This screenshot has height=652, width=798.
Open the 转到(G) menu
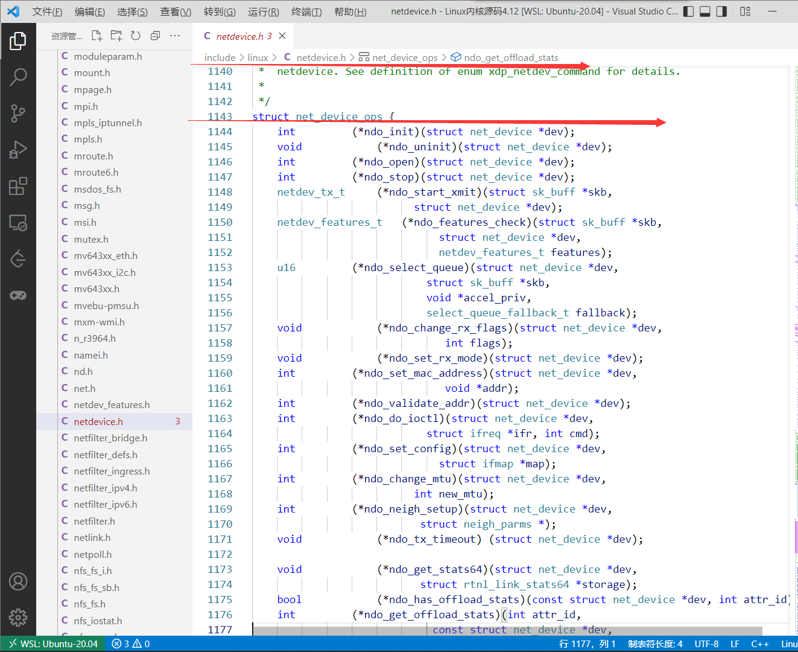click(x=220, y=11)
